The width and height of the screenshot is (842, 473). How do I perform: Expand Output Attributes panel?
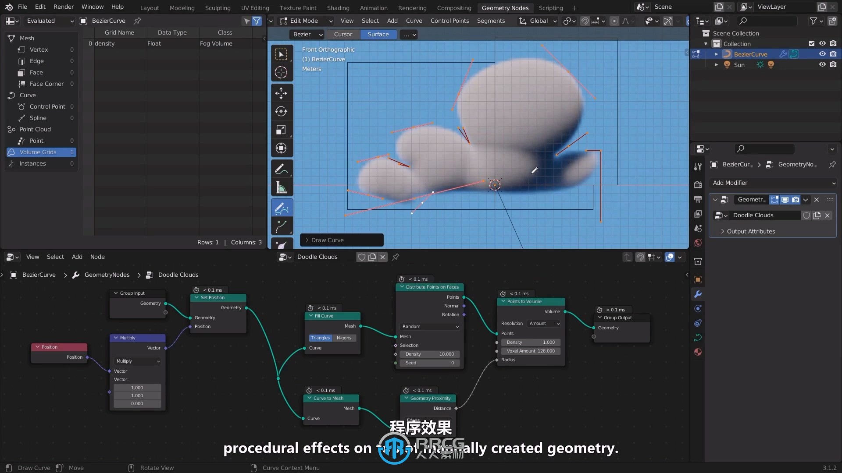[x=751, y=232]
